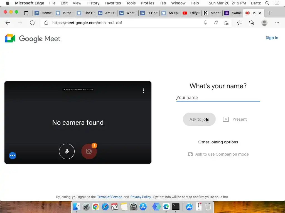Switch to the pwnab tab
This screenshot has height=213, width=285.
(233, 13)
